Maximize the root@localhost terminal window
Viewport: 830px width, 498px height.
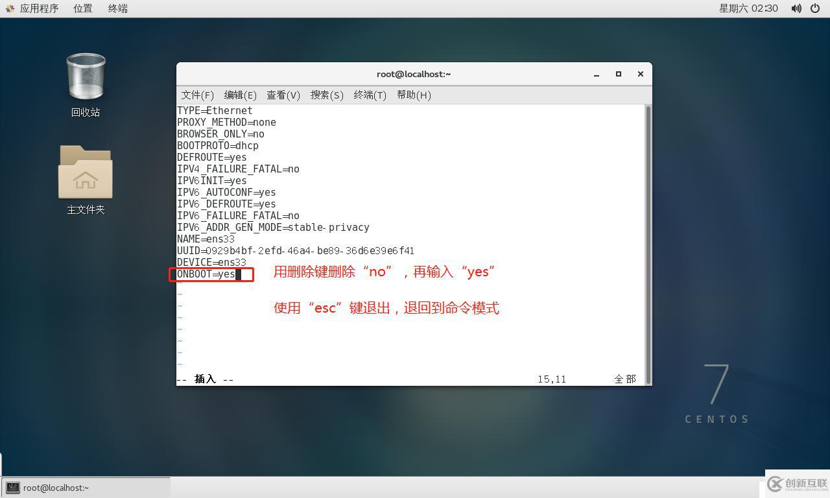point(619,74)
